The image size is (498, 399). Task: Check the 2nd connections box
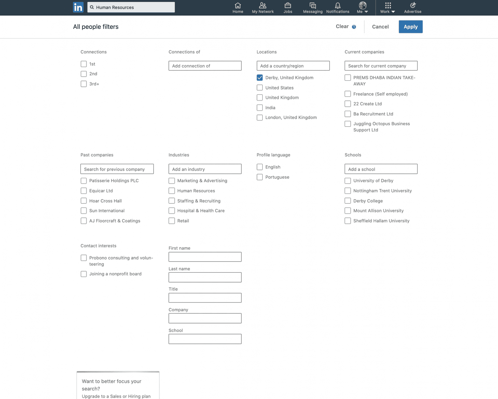tap(84, 74)
